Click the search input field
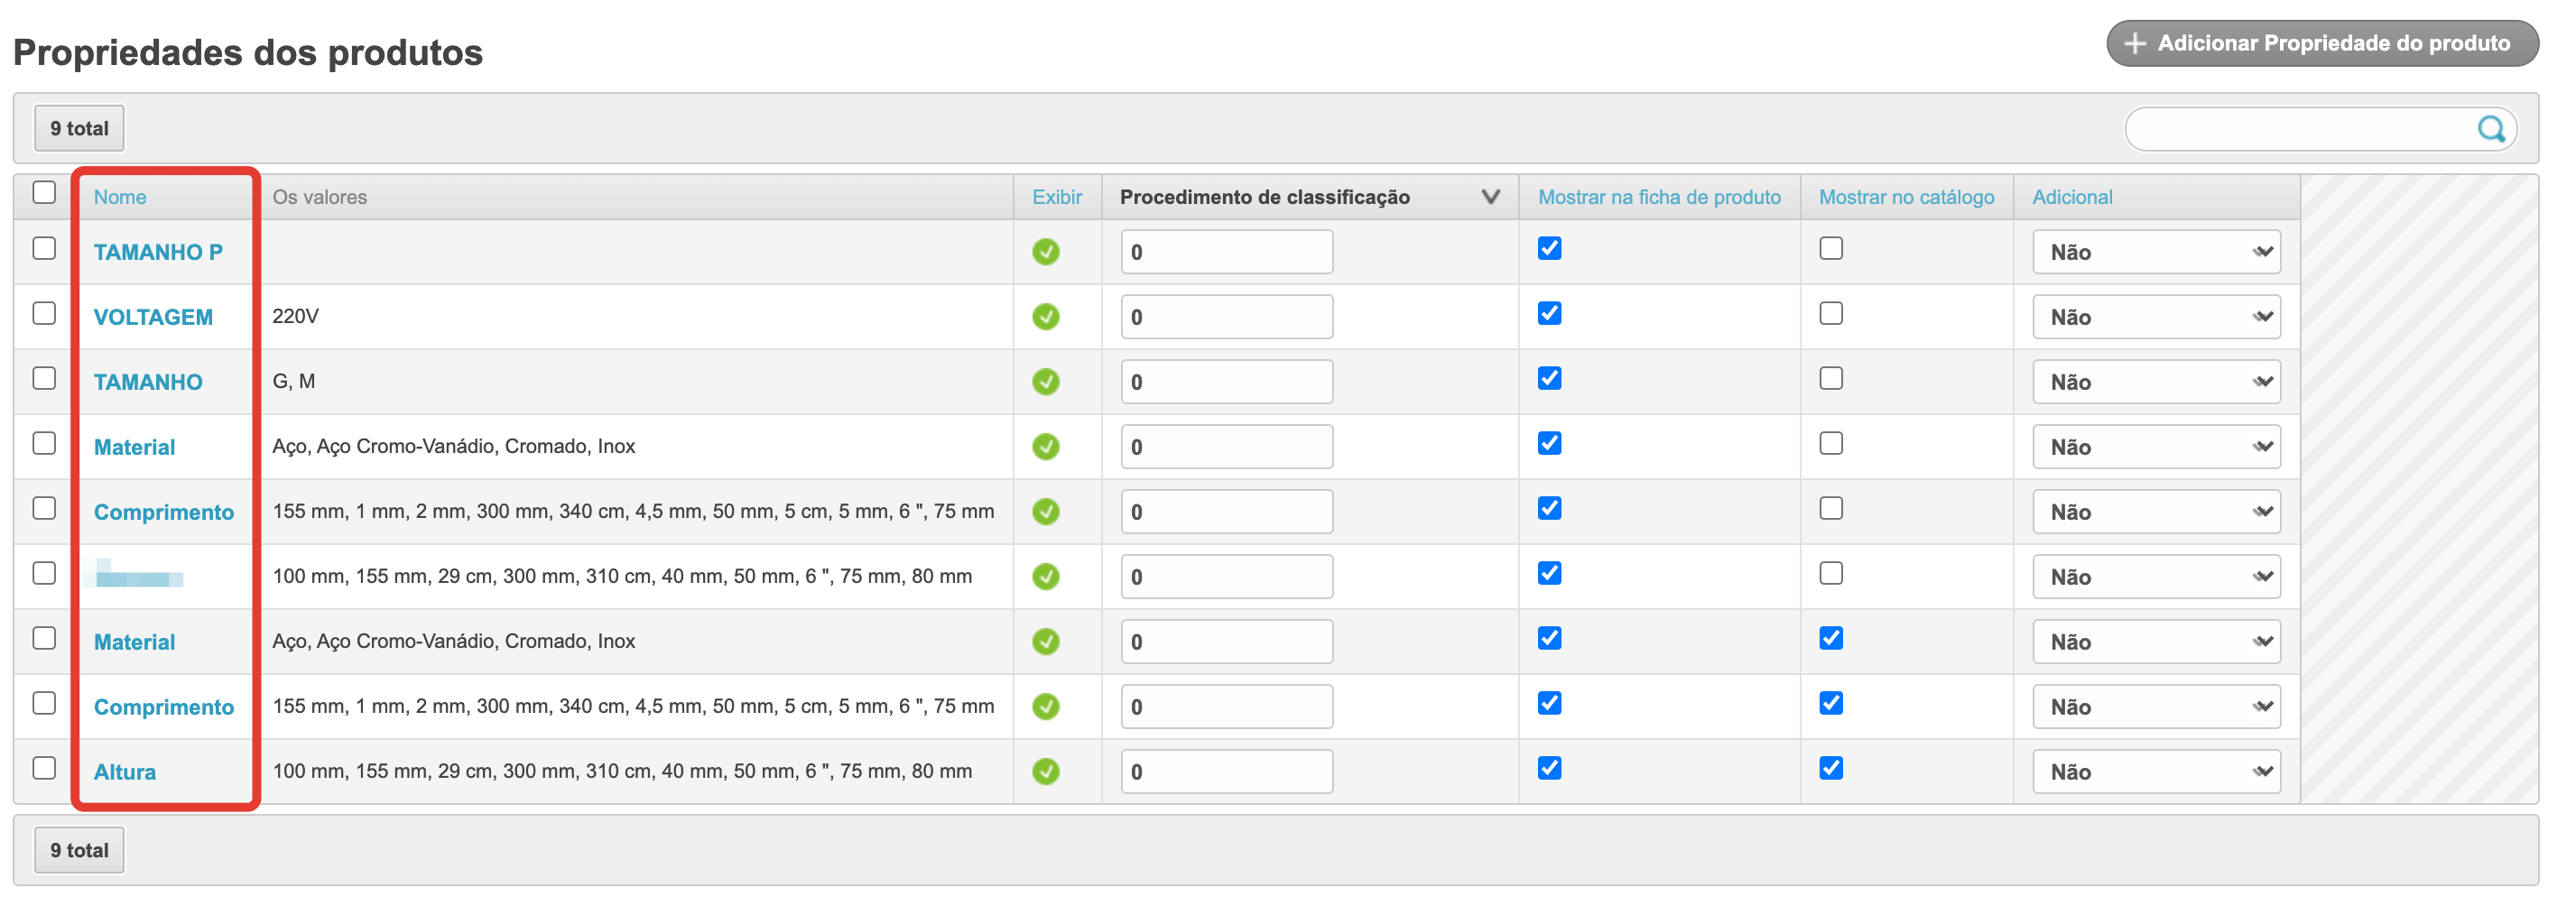2576x915 pixels. coord(2300,129)
